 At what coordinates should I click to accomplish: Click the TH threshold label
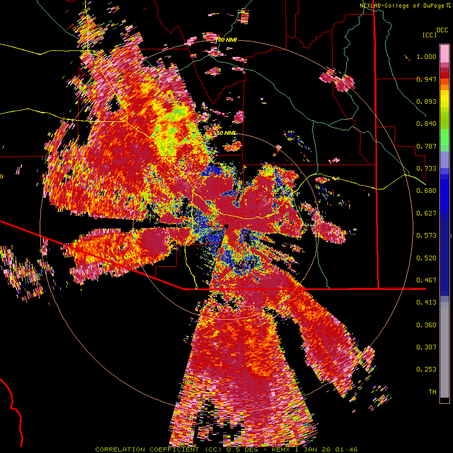[432, 392]
